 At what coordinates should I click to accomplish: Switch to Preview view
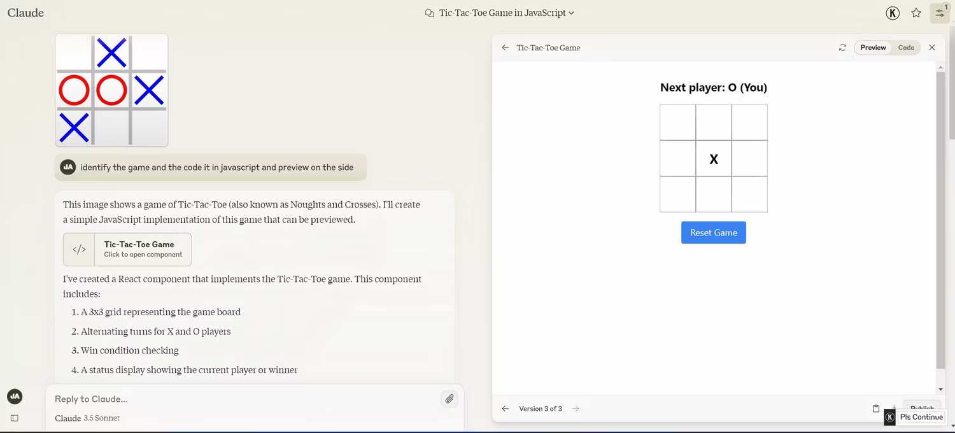pos(873,48)
